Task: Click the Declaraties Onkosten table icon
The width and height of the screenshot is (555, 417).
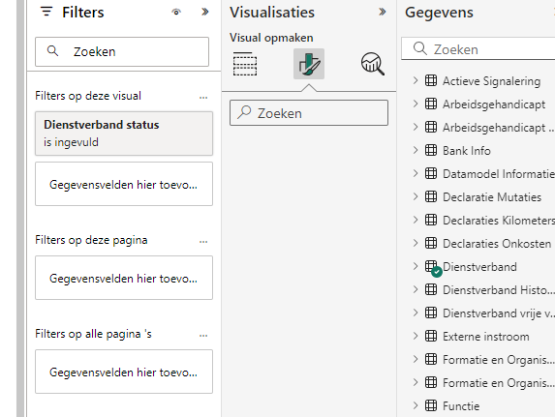Action: pyautogui.click(x=431, y=244)
